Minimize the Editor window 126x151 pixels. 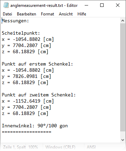(x=86, y=5)
